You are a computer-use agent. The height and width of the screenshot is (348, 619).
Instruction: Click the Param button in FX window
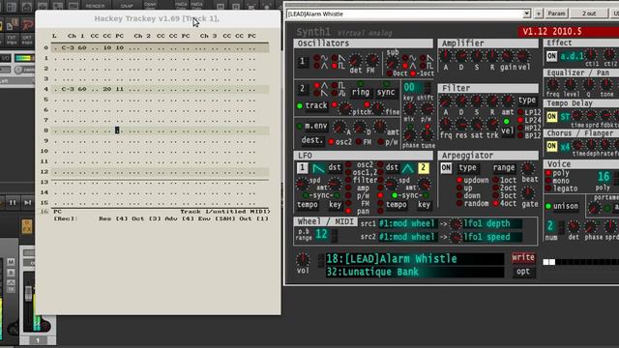(556, 14)
